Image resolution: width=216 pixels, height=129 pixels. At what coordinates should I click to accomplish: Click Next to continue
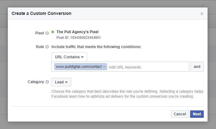(x=197, y=114)
